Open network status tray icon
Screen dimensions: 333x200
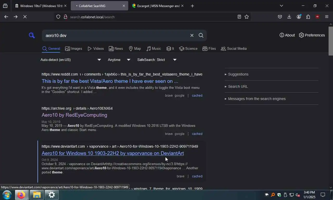292,195
